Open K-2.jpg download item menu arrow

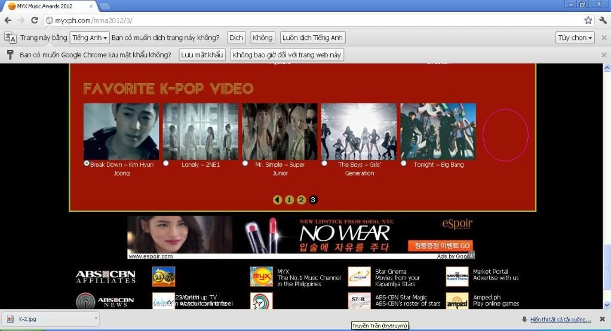(x=96, y=318)
